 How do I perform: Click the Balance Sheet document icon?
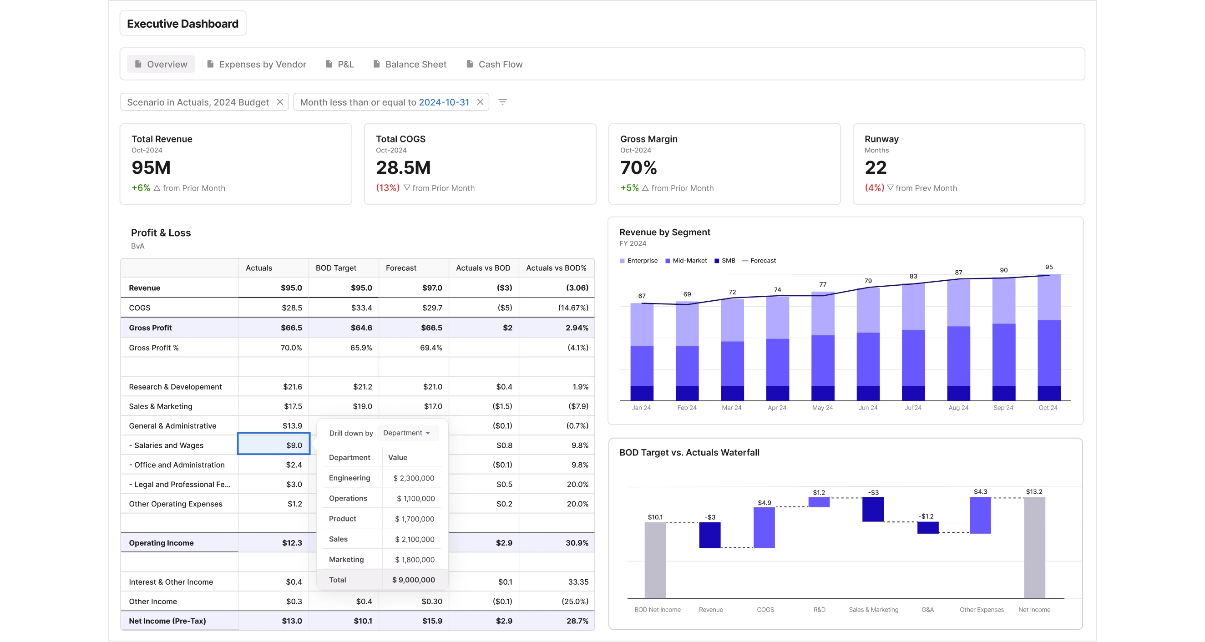[377, 64]
